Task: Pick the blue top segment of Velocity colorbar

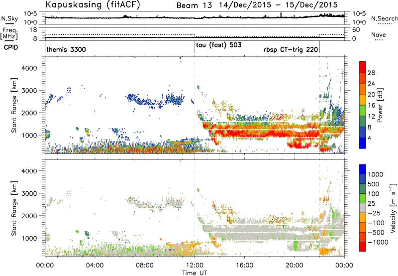Action: pyautogui.click(x=363, y=169)
